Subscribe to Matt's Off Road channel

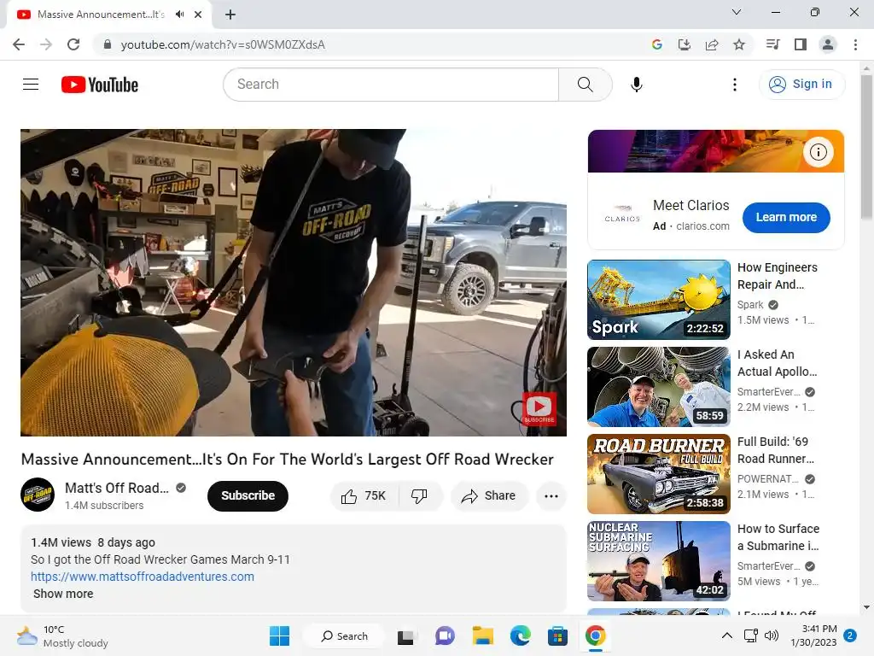click(248, 496)
